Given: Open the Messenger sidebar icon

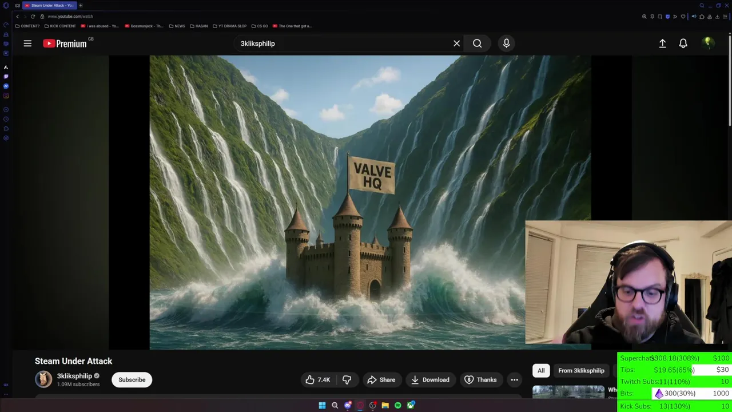Looking at the screenshot, I should pos(6,86).
